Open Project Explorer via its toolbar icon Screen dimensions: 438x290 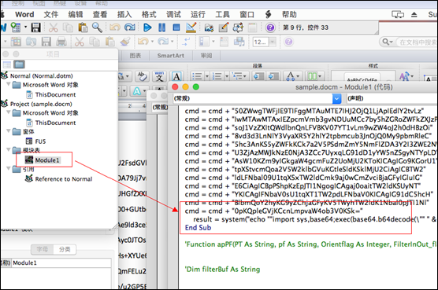(209, 28)
